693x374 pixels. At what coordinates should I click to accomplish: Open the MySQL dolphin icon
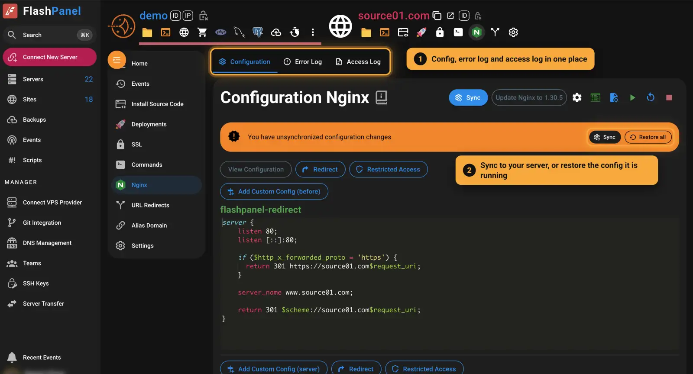(x=239, y=32)
